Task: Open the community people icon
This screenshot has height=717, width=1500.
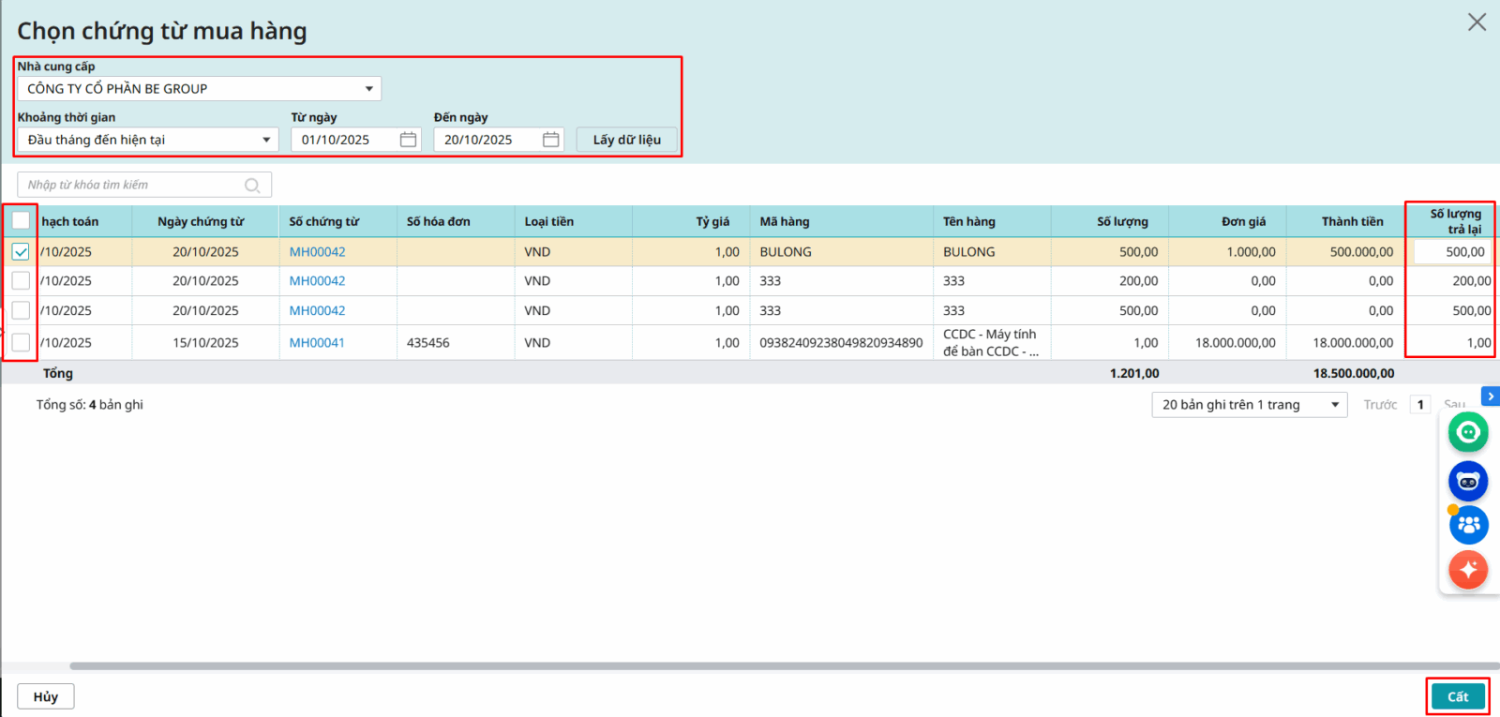Action: click(1468, 525)
